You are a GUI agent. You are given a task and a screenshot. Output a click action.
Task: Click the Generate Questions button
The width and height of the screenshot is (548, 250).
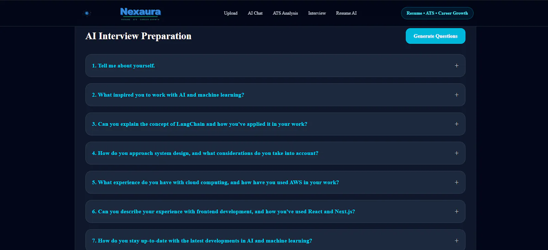435,36
